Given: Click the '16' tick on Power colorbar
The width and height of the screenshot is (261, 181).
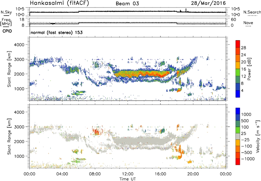Looking at the screenshot, I should pyautogui.click(x=243, y=69).
